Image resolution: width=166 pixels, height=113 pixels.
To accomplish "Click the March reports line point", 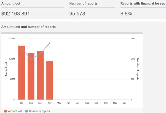I will coord(40,54).
